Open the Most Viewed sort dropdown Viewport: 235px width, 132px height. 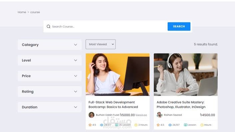101,44
